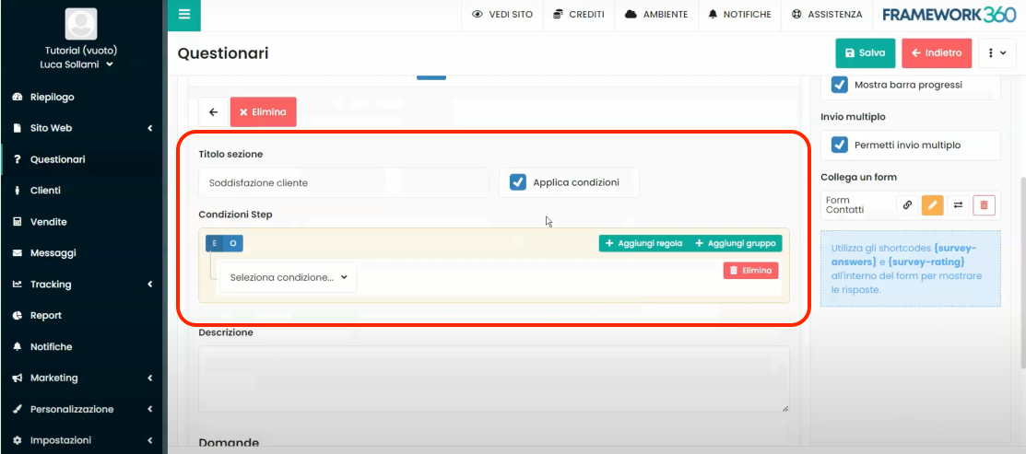Disable Permetti invio multiplo checkbox

840,146
